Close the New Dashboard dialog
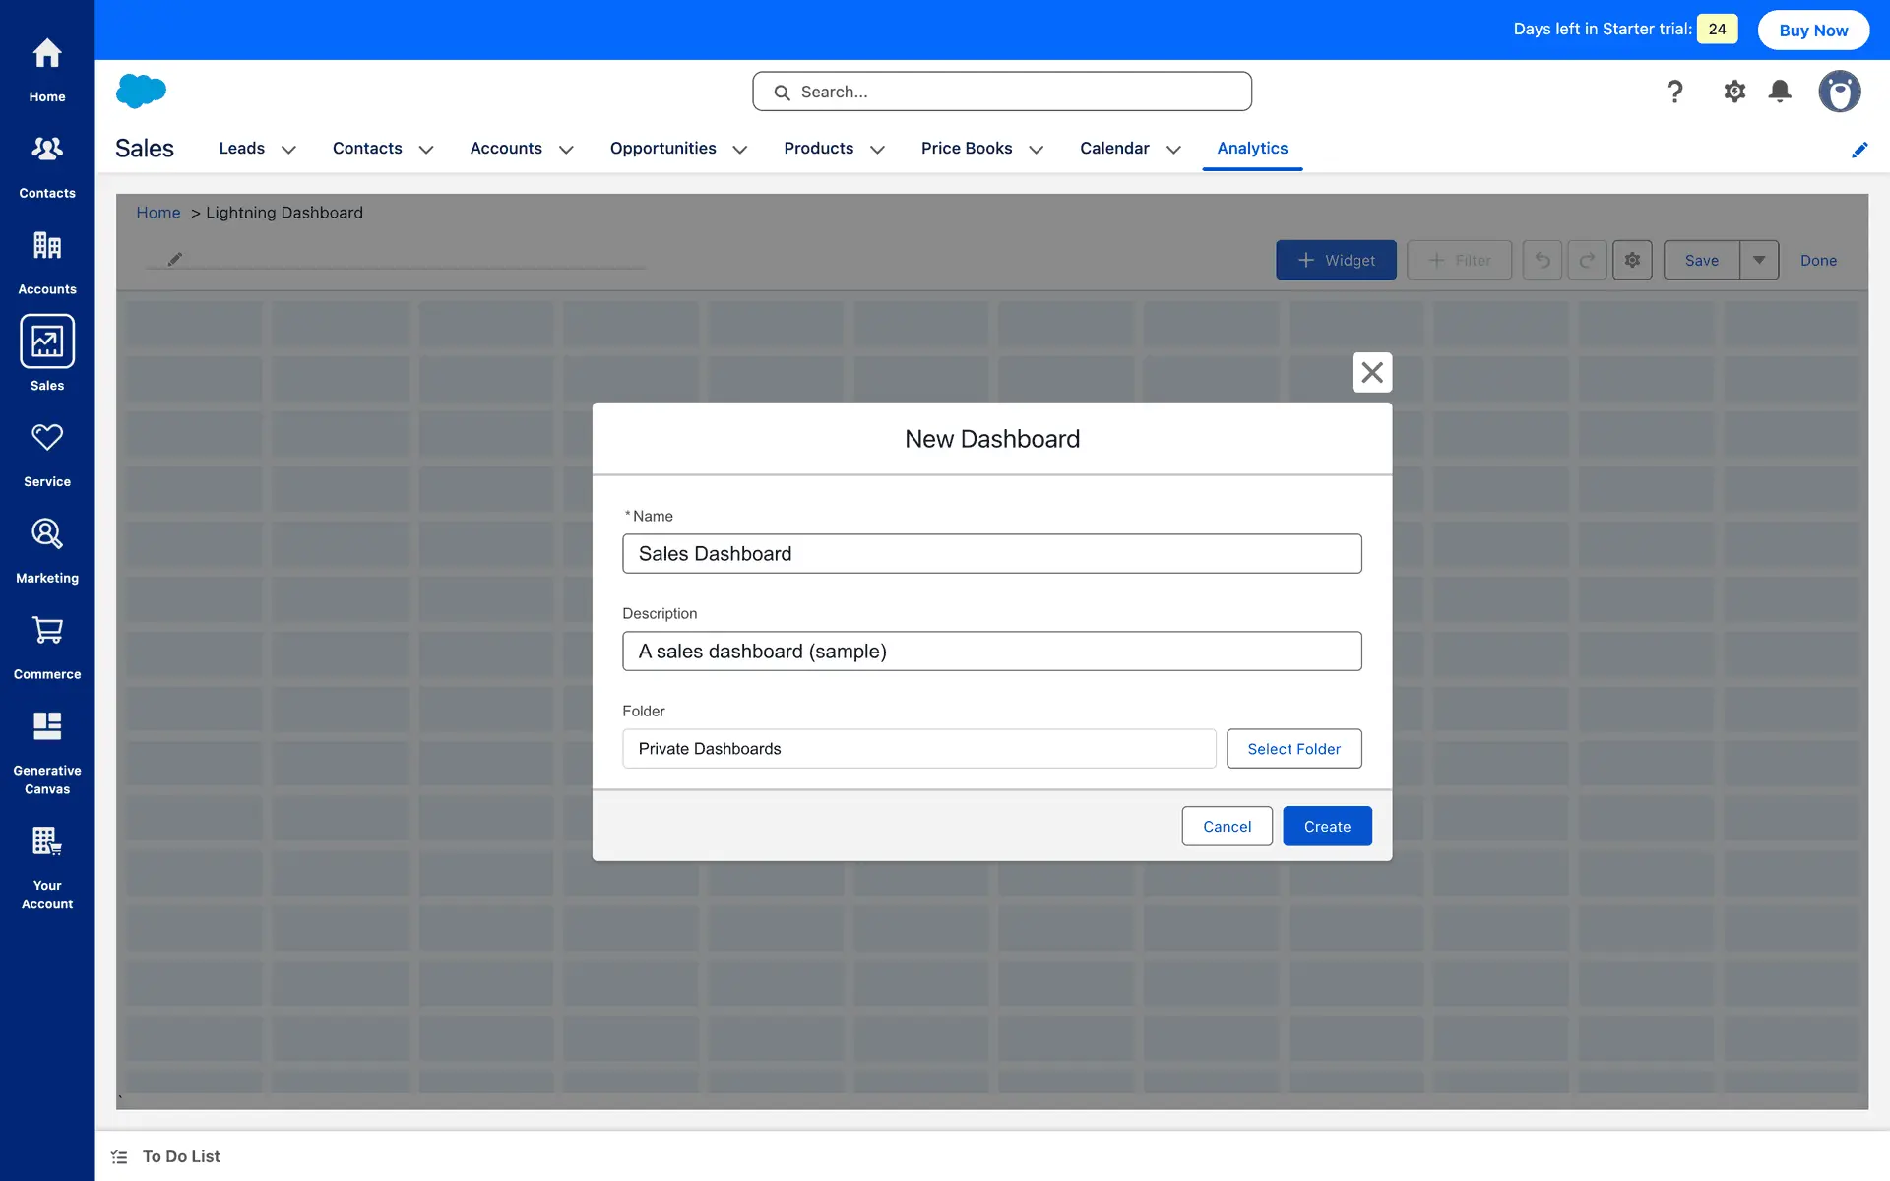The height and width of the screenshot is (1181, 1890). pos(1372,372)
